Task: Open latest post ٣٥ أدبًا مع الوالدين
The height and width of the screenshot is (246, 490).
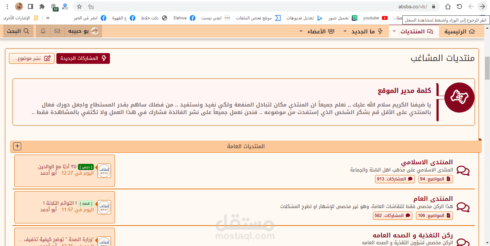Action: pyautogui.click(x=57, y=167)
